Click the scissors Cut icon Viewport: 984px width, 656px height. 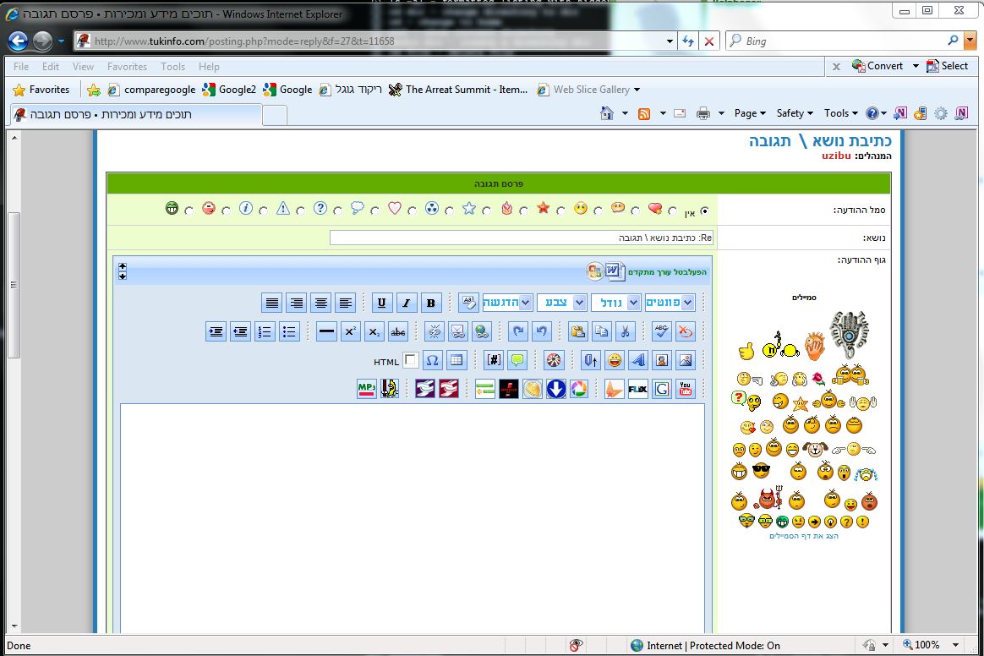coord(626,331)
